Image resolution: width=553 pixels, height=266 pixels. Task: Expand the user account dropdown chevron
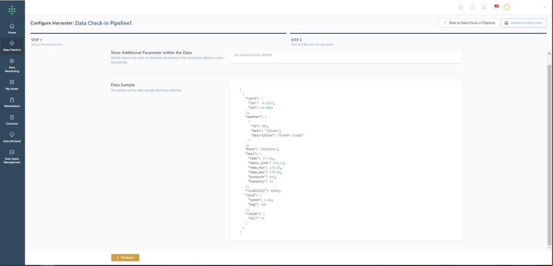[x=544, y=8]
